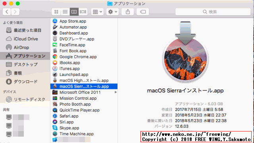Image resolution: width=254 pixels, height=143 pixels.
Task: Click the iTunes.app music note icon
Action: [55, 68]
